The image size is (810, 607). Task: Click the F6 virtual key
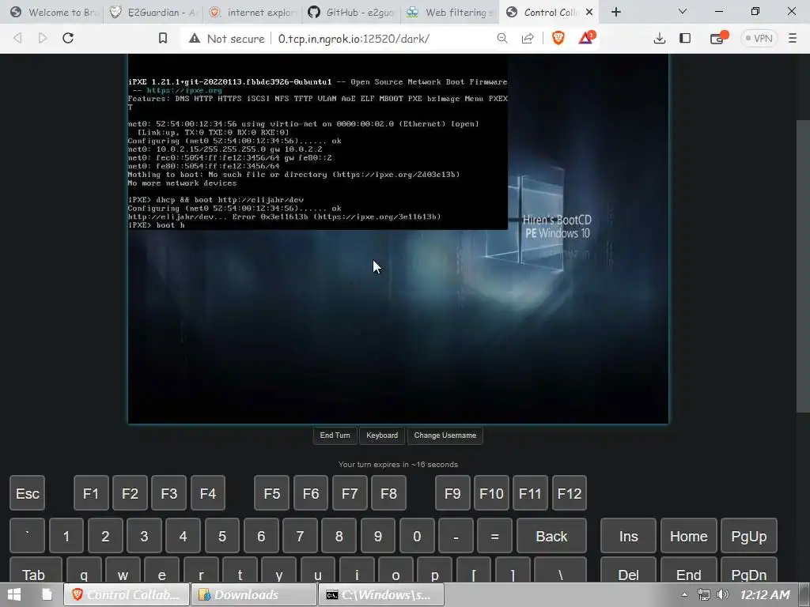pyautogui.click(x=310, y=493)
